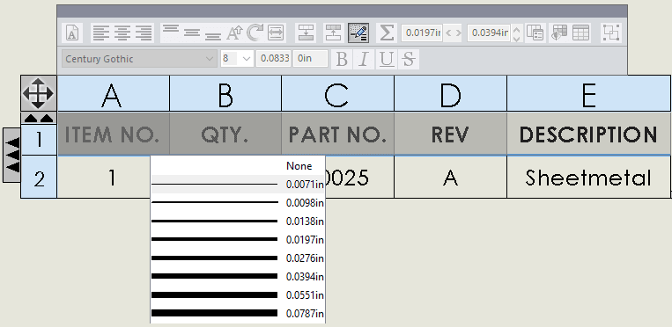Screen dimensions: 672x327
Task: Select row 2 header
Action: [39, 177]
